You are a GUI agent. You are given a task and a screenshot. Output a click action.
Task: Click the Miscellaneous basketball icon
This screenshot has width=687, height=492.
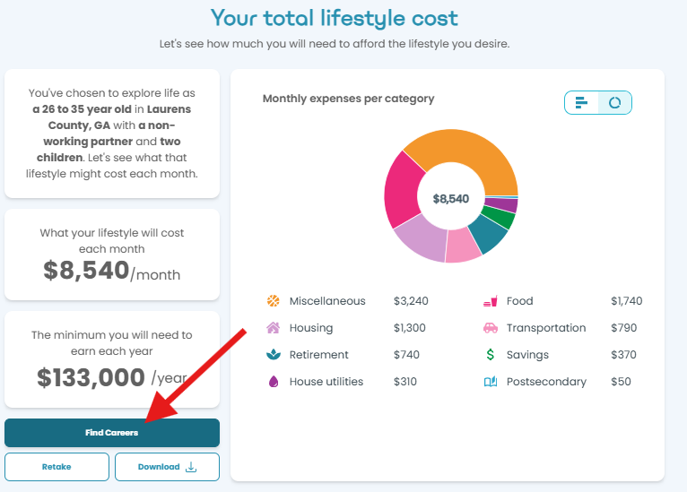tap(273, 301)
